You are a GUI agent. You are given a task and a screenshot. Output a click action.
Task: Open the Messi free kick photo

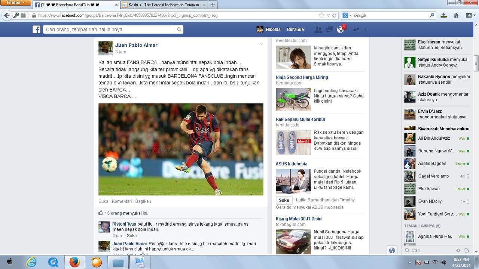point(181,149)
